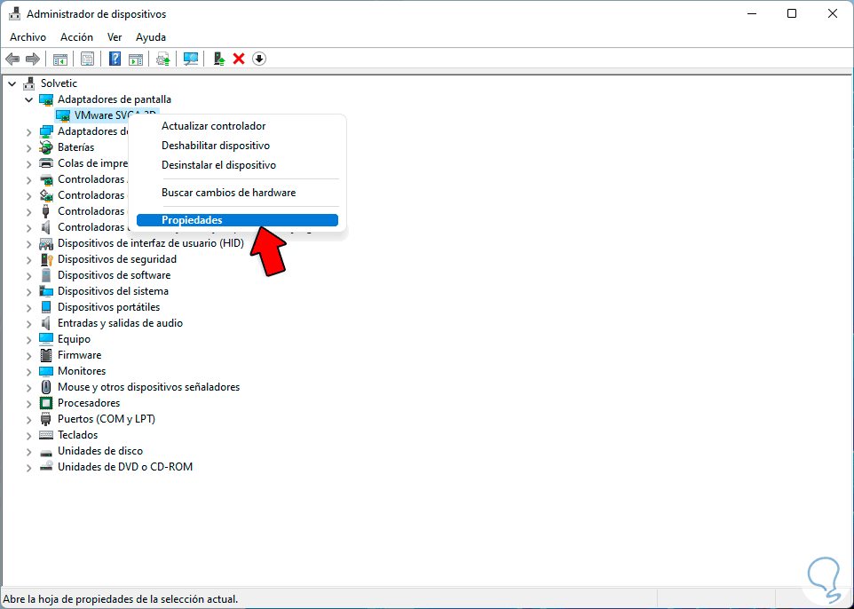Click the show/hide action pane toolbar icon

pyautogui.click(x=136, y=59)
